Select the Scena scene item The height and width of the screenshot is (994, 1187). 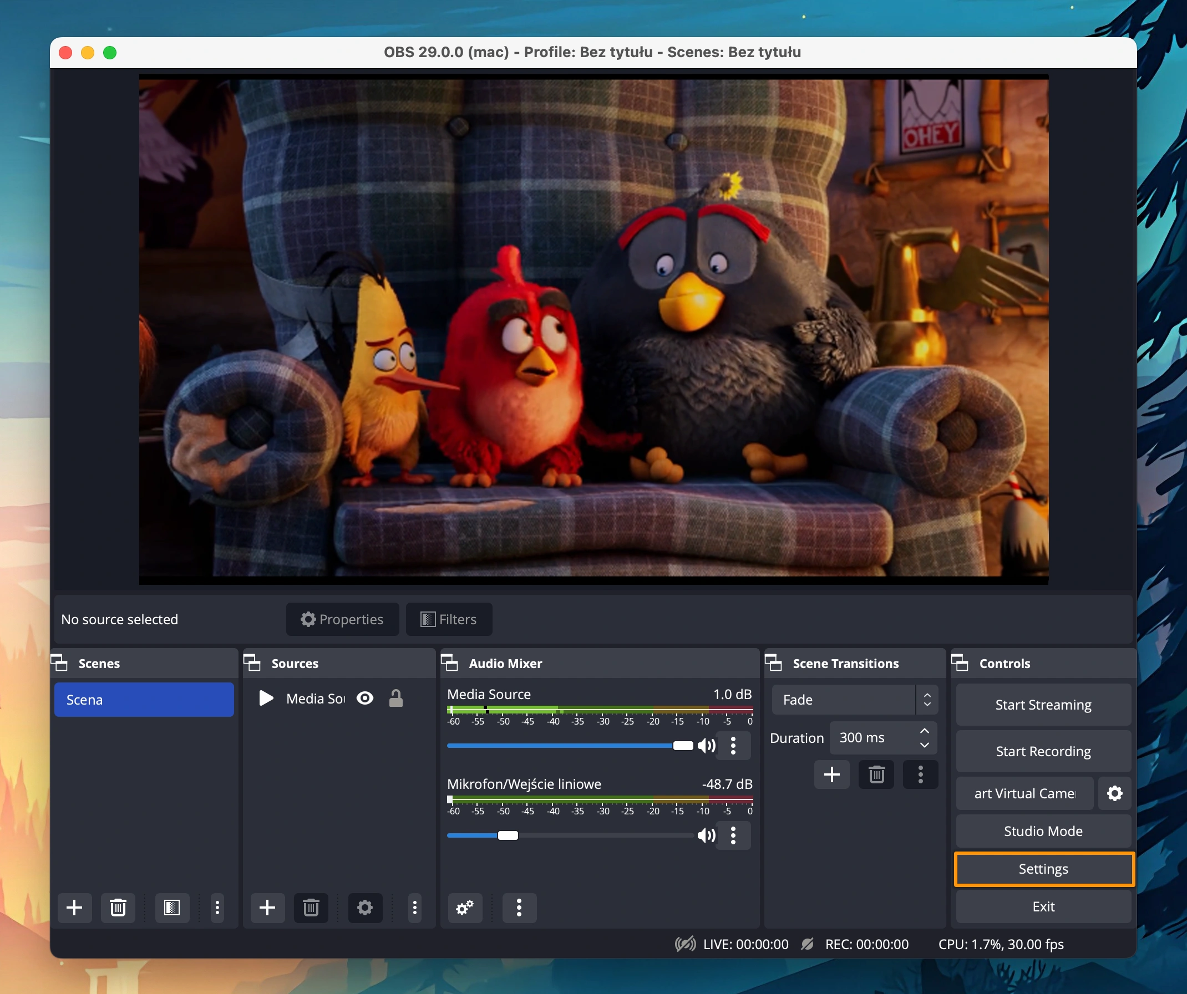[x=144, y=700]
